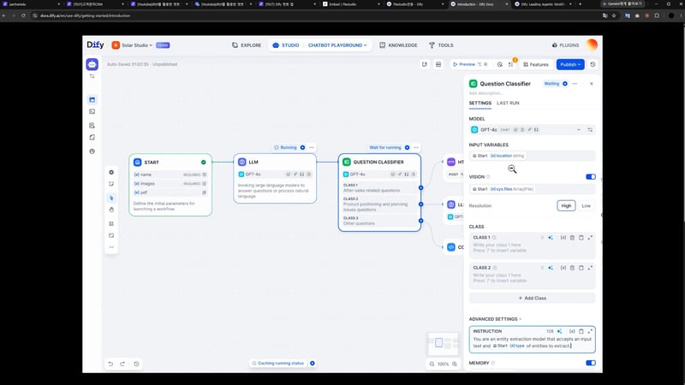The image size is (685, 385).
Task: Click the organize nodes tool
Action: pyautogui.click(x=111, y=223)
